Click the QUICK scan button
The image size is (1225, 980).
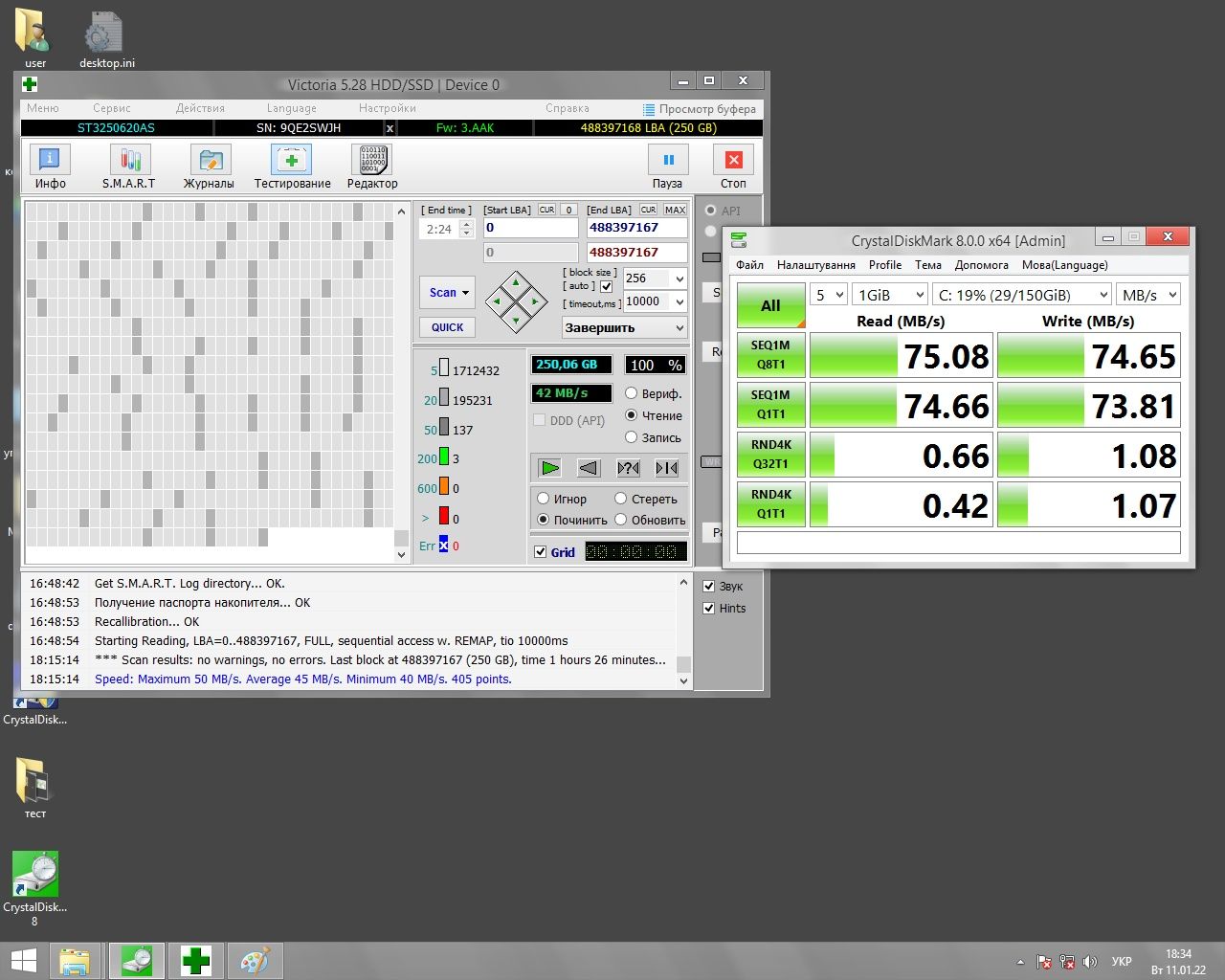click(447, 327)
